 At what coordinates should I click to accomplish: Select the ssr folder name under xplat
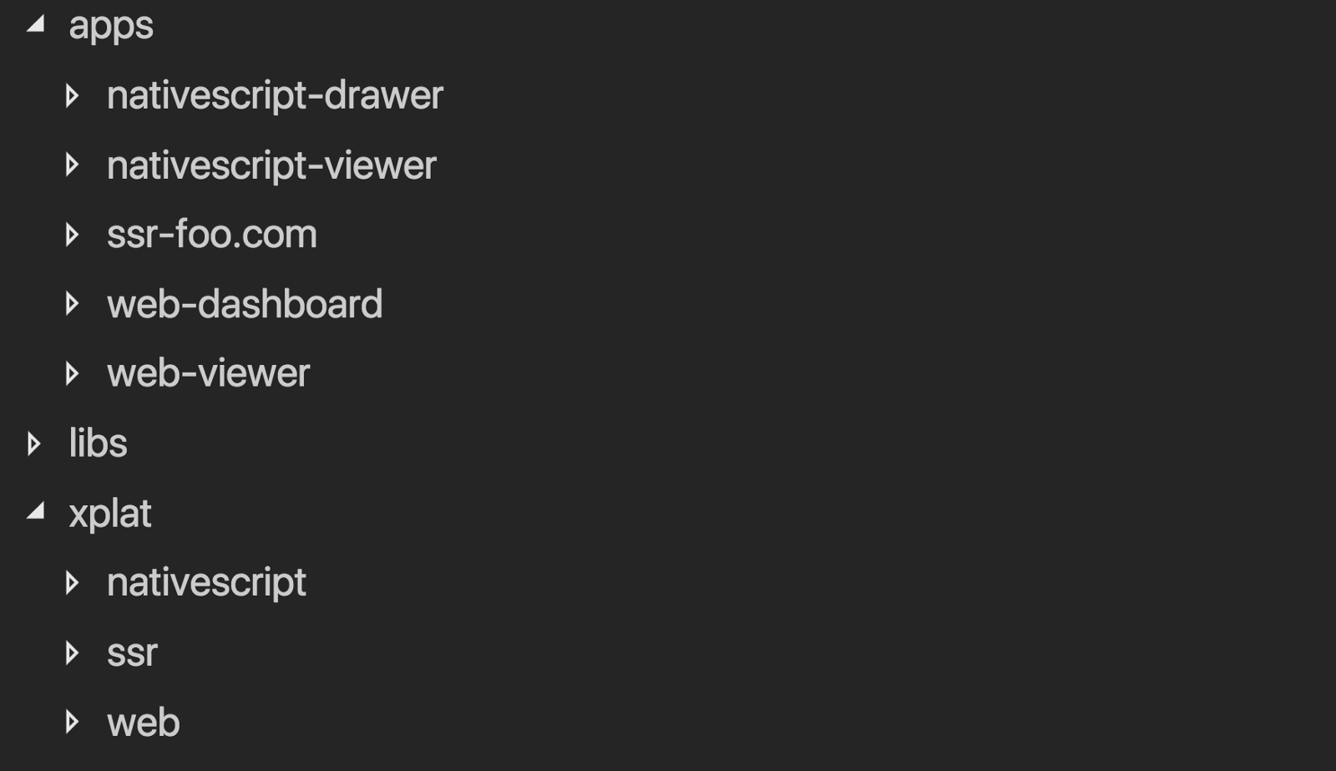(x=132, y=652)
